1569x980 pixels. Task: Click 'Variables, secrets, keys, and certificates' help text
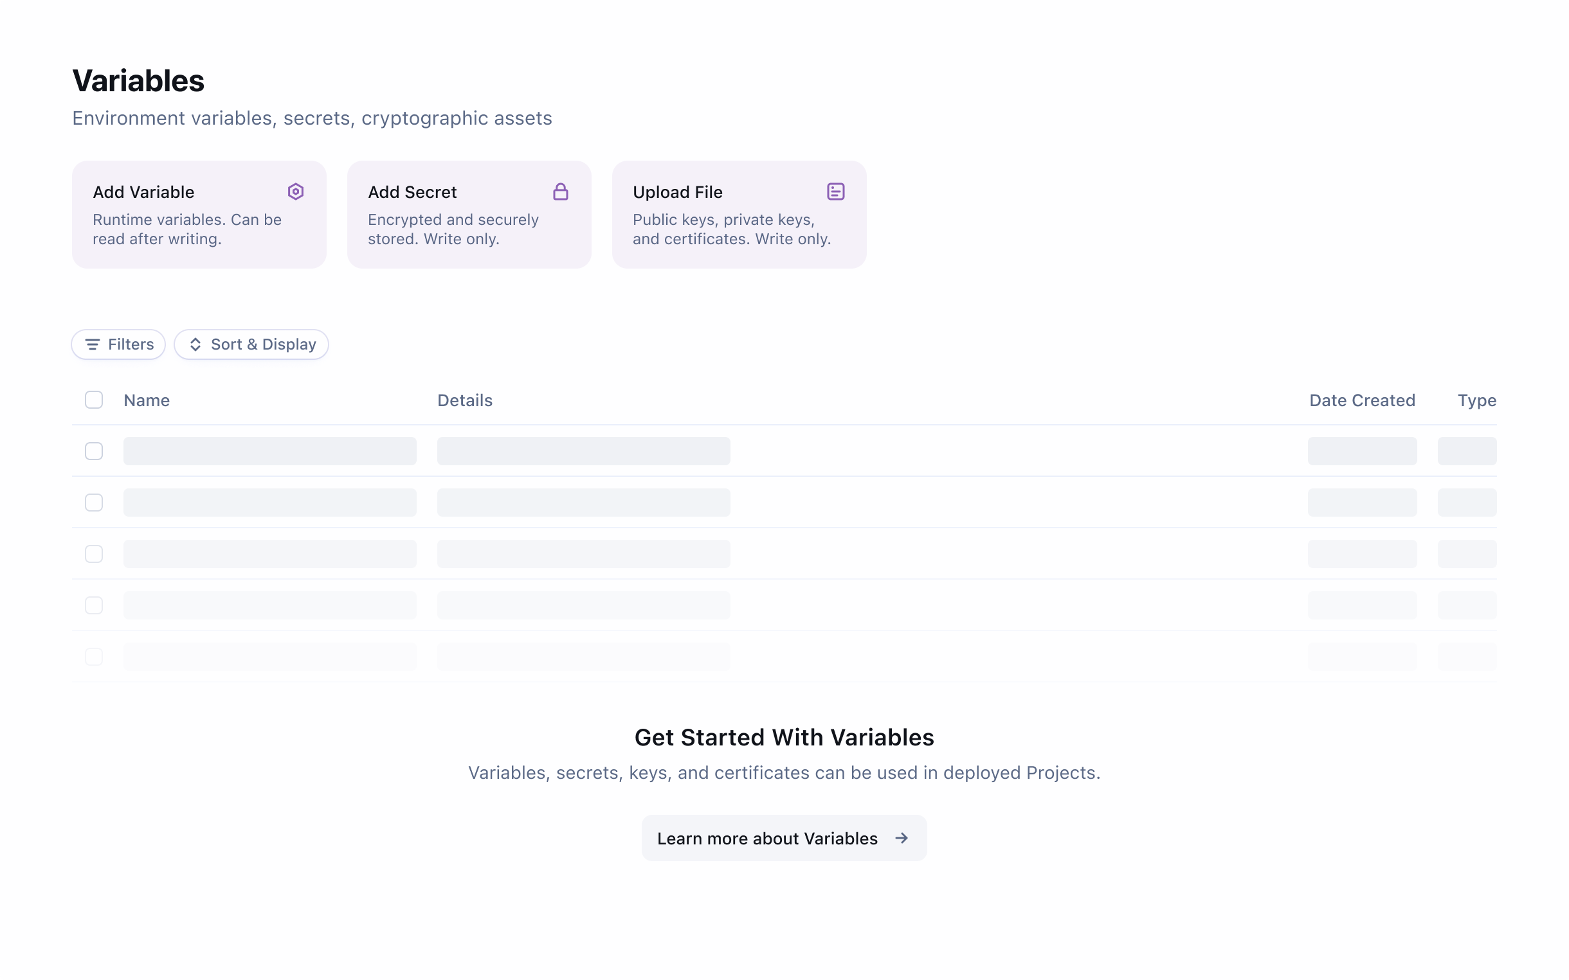click(784, 772)
